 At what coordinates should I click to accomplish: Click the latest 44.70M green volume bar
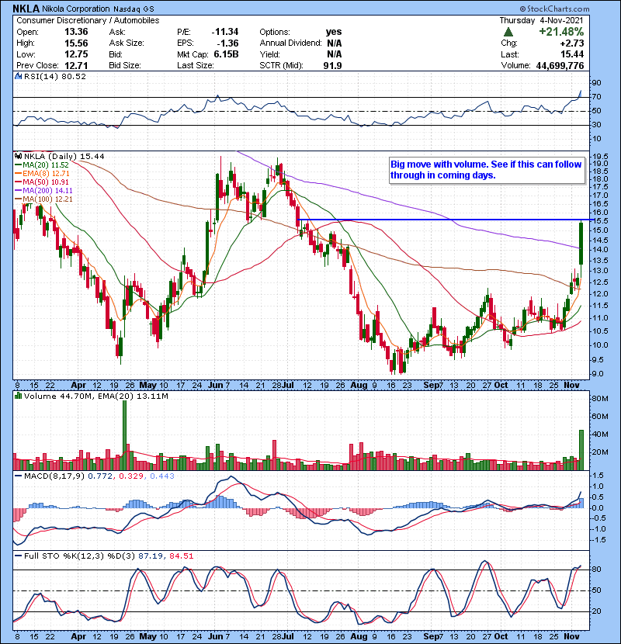581,450
